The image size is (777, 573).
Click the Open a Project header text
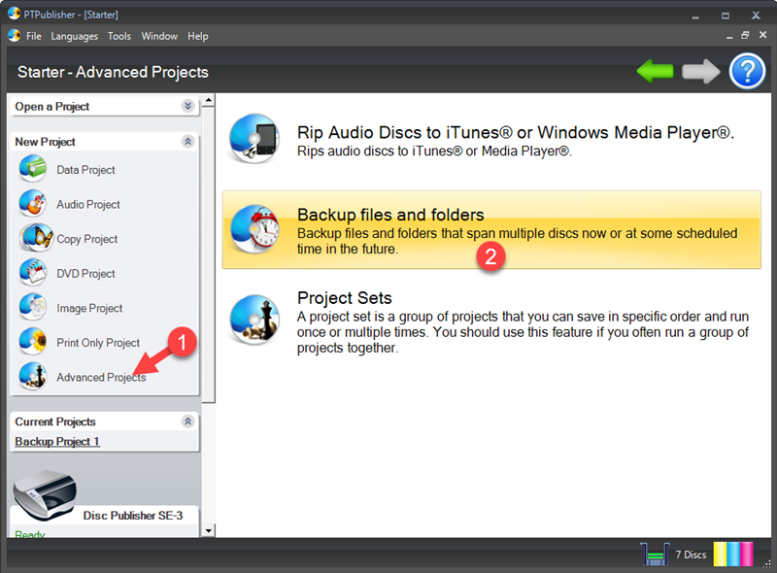[52, 106]
